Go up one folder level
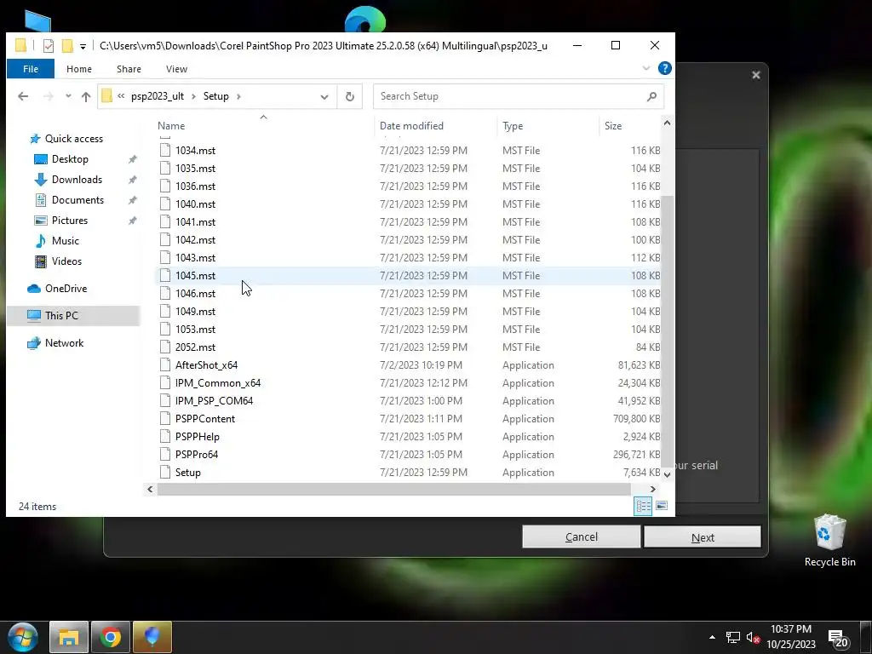The width and height of the screenshot is (872, 654). [86, 96]
